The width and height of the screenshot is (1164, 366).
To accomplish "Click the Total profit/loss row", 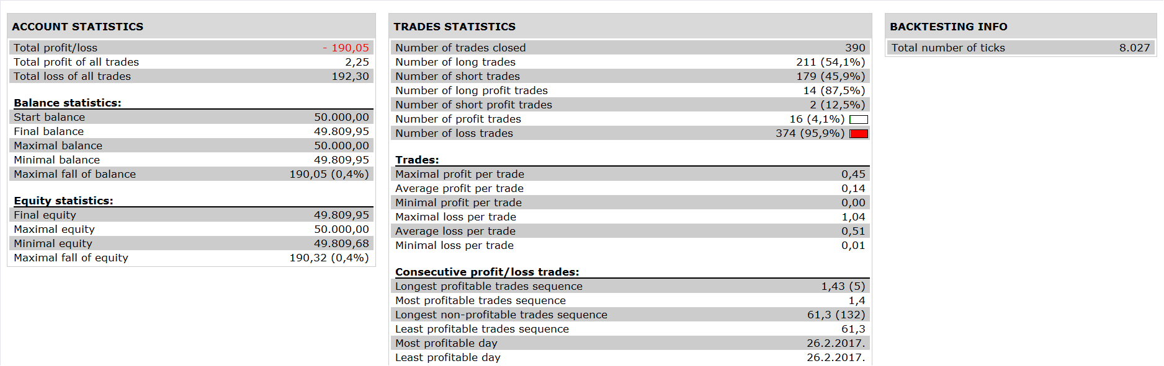I will click(191, 48).
